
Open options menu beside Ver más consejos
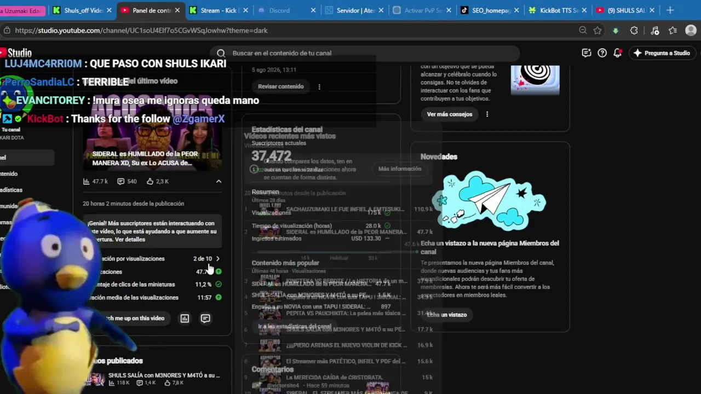click(x=487, y=114)
